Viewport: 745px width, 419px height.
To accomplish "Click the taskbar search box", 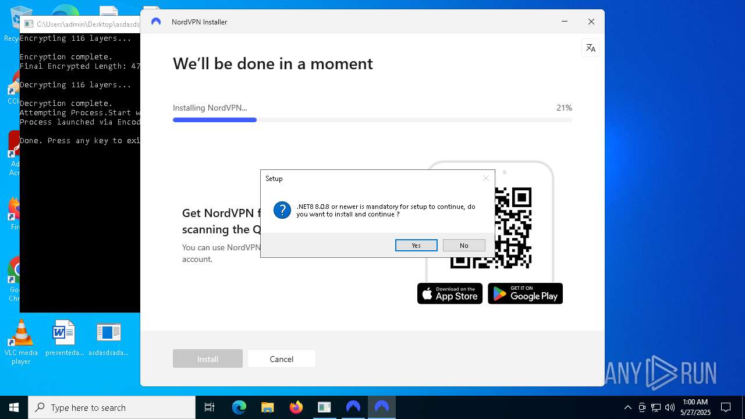I will click(112, 407).
